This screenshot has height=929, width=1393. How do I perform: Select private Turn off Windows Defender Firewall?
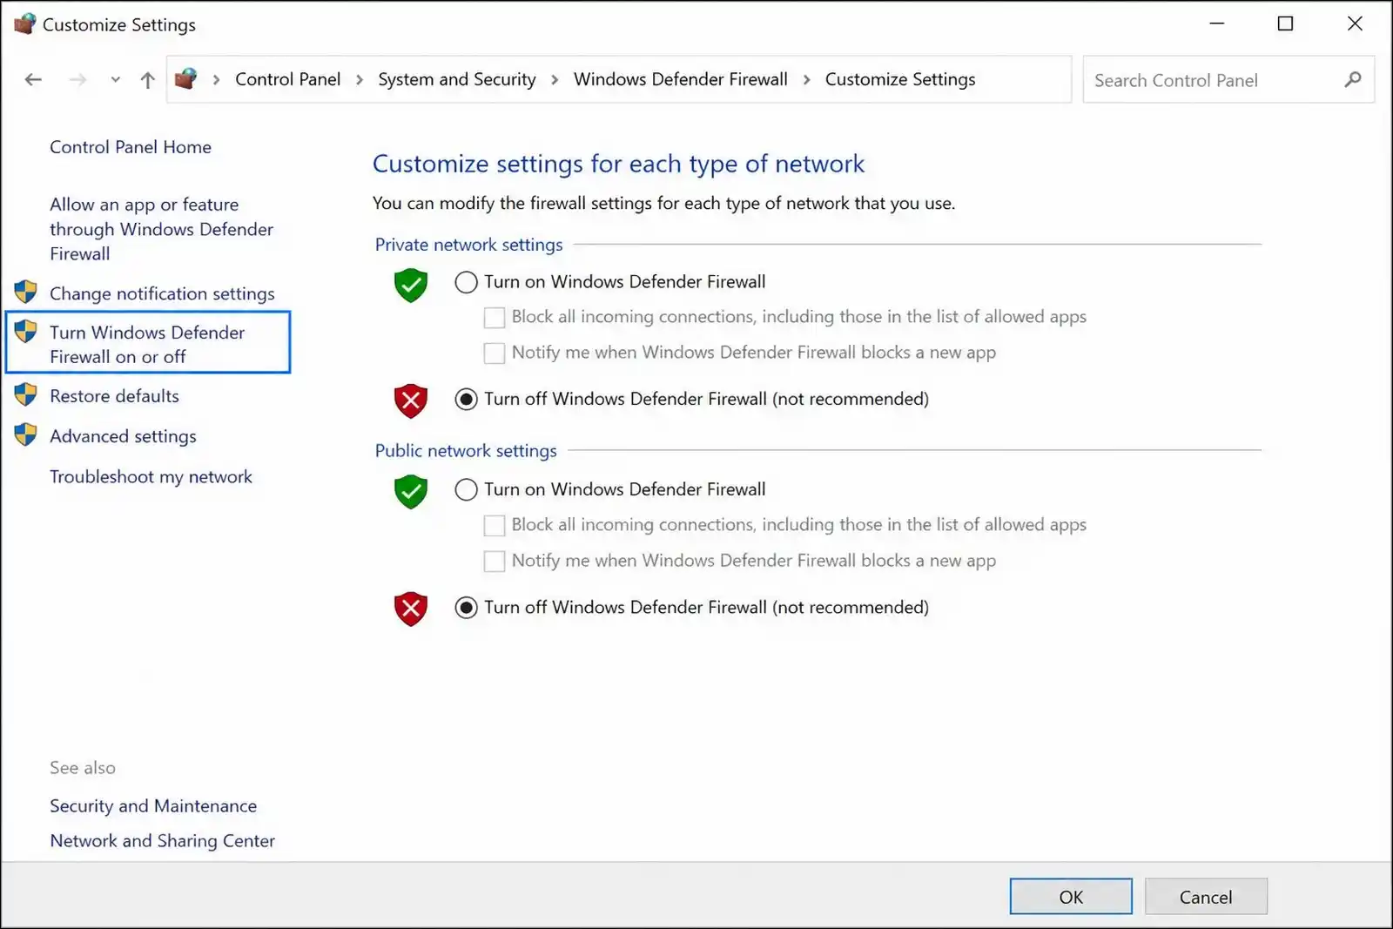click(466, 399)
